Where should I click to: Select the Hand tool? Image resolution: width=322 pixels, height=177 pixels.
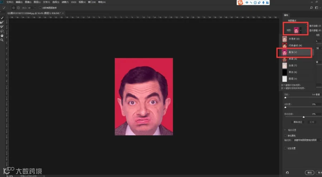2,36
